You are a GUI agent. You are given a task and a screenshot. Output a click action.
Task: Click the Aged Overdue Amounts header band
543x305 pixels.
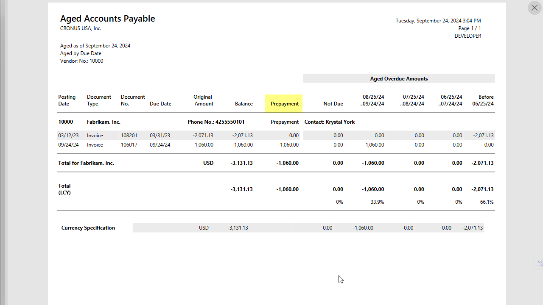point(399,78)
